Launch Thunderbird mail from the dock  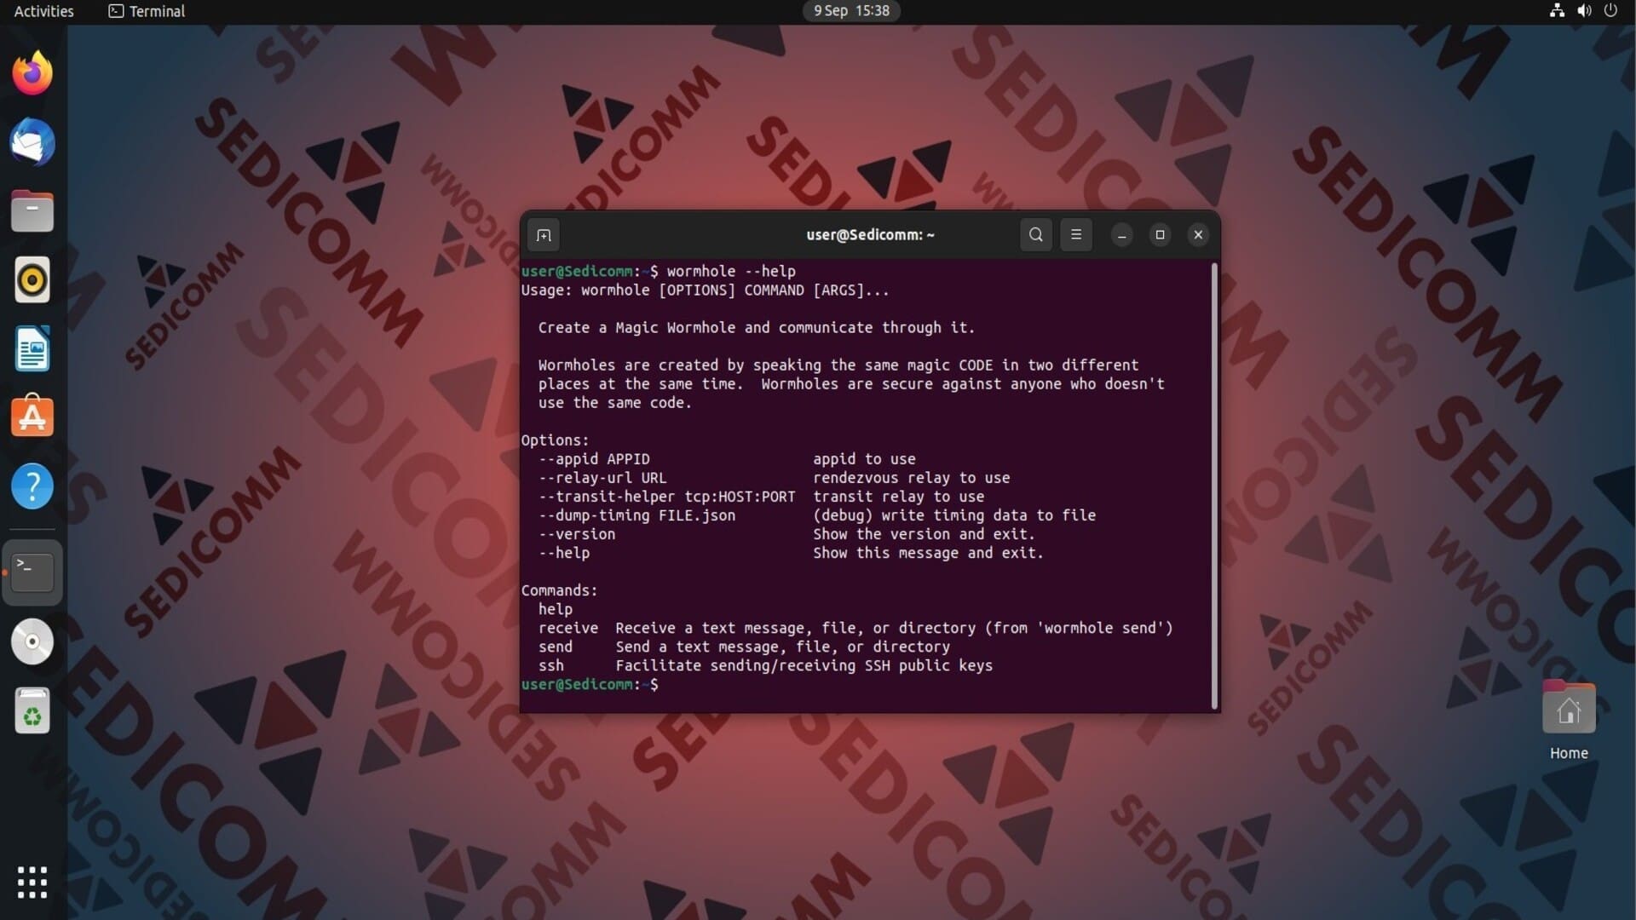[32, 142]
